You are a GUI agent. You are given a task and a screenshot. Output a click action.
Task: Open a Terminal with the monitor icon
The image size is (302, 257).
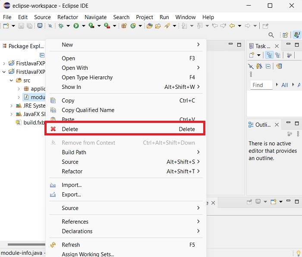tap(40, 26)
